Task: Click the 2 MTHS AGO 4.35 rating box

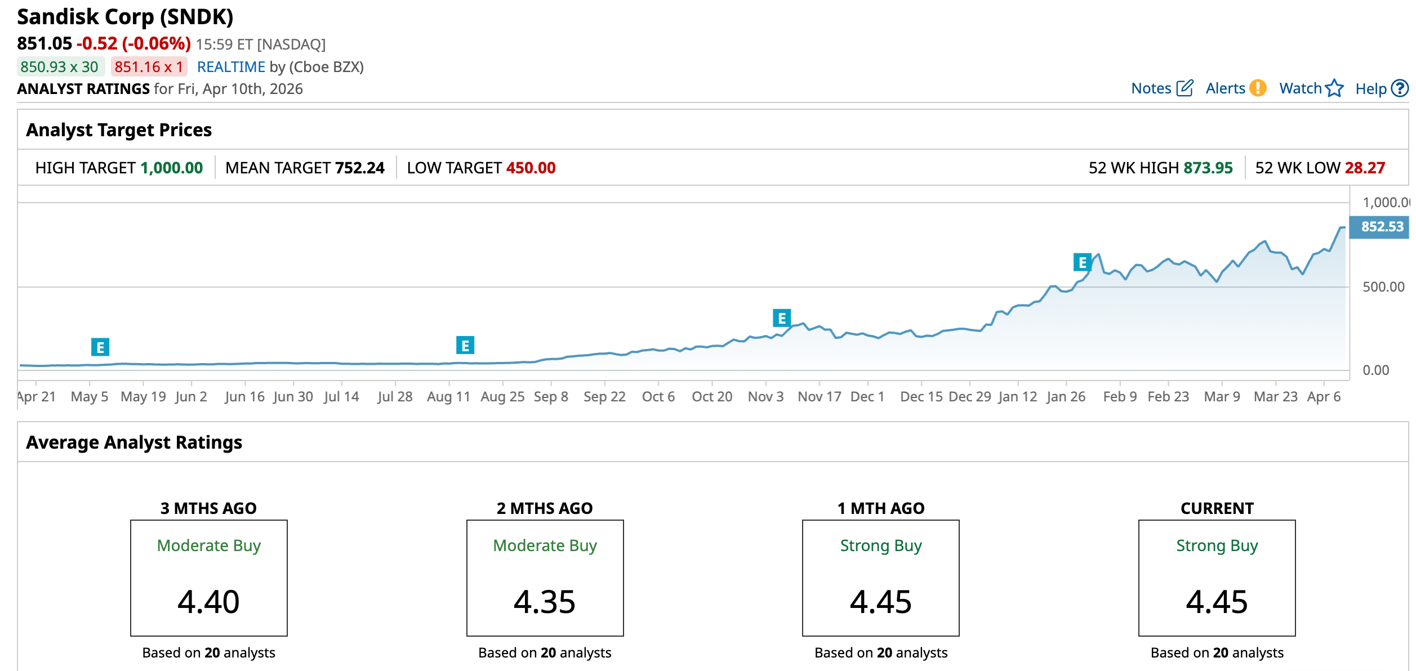Action: [545, 578]
